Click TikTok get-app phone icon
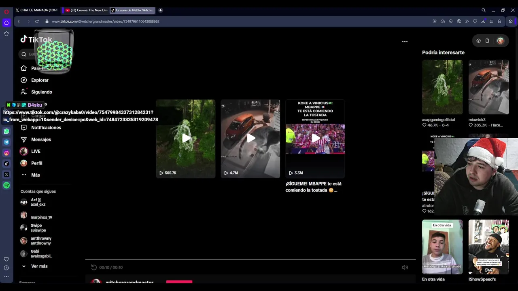518x291 pixels. coord(487,41)
